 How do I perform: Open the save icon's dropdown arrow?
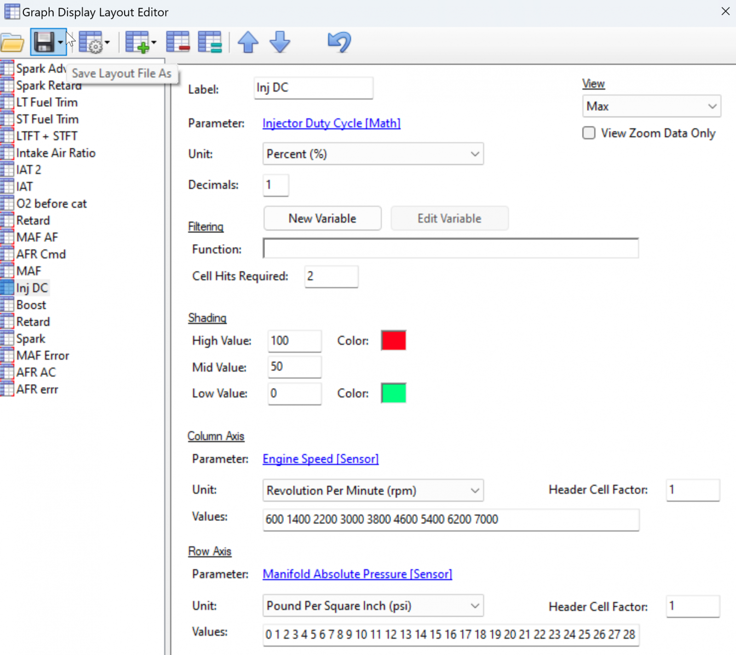tap(61, 43)
